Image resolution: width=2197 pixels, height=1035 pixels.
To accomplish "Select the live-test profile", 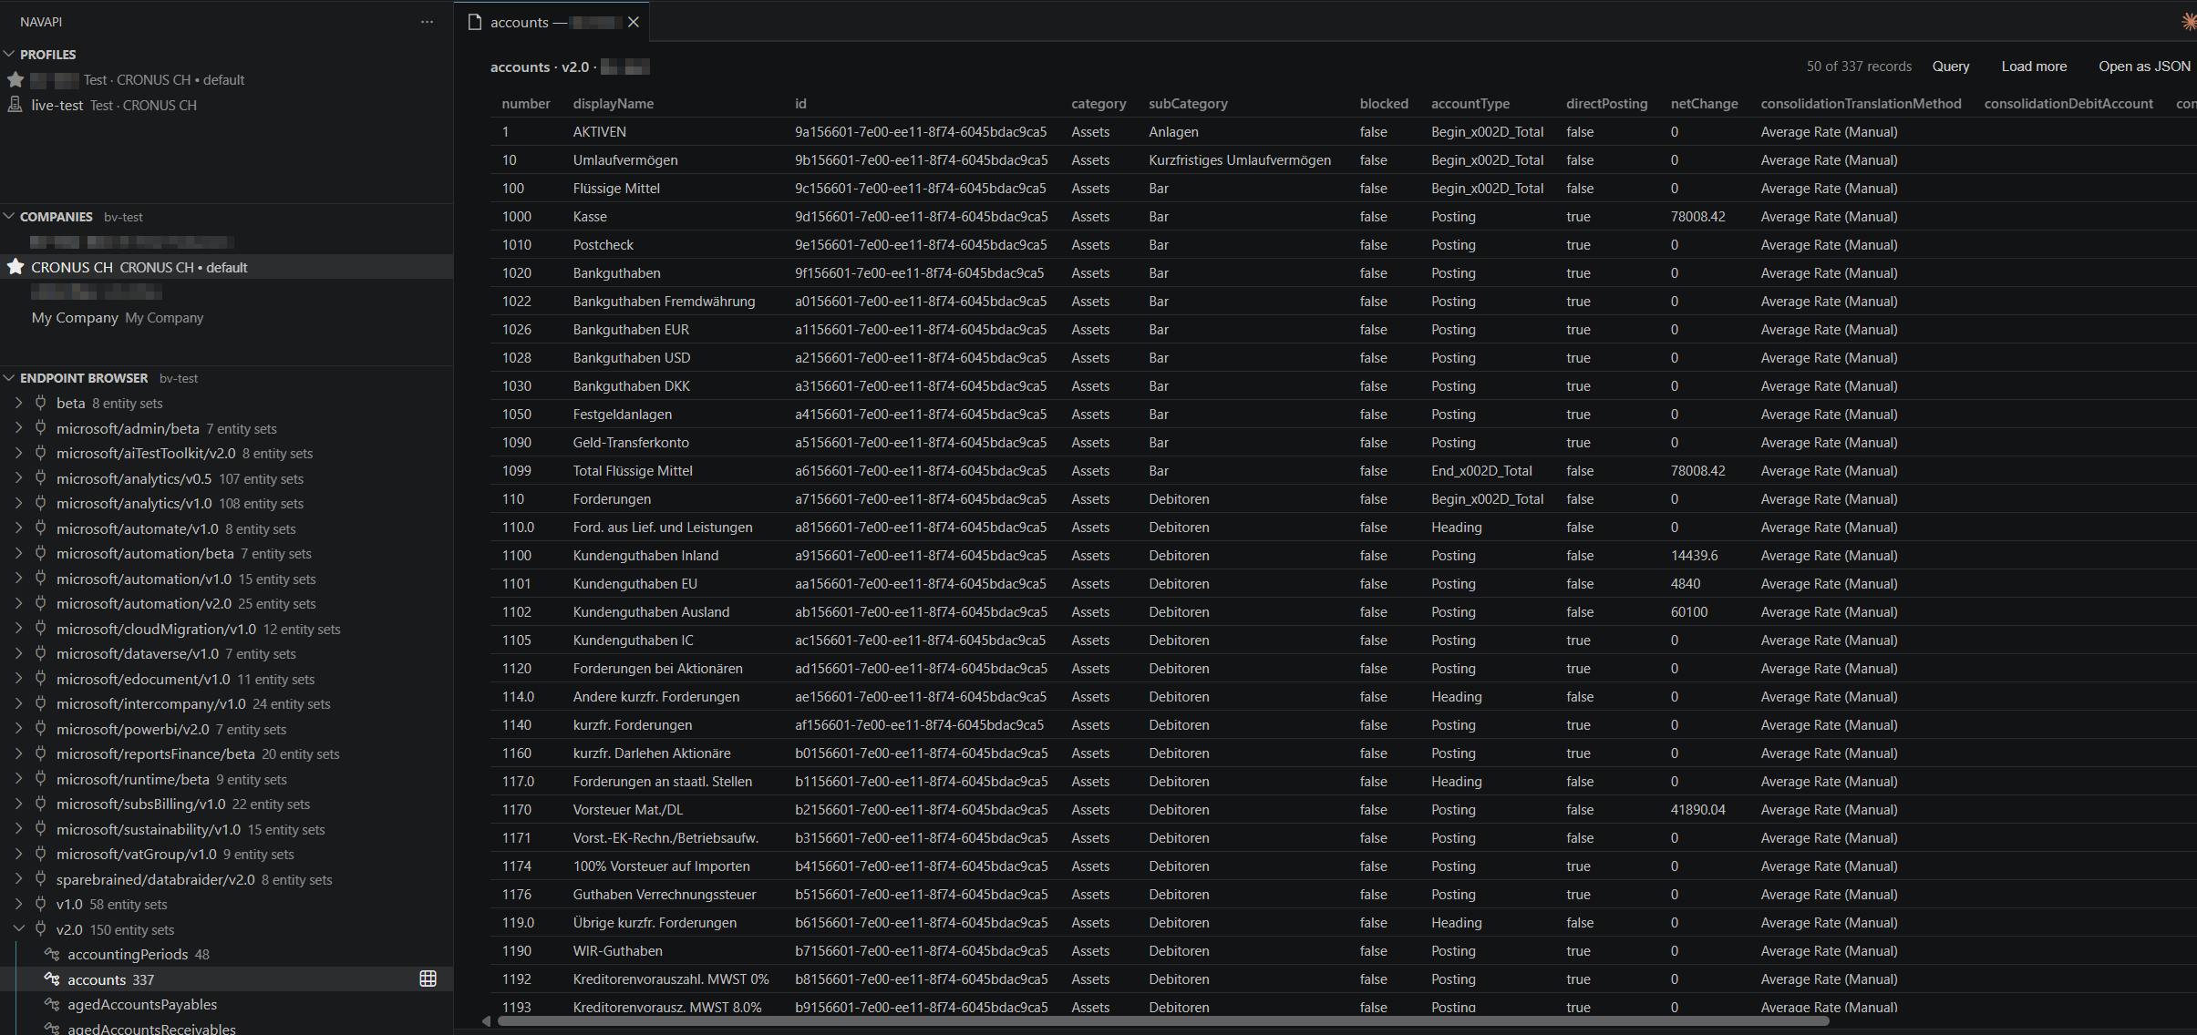I will [226, 105].
